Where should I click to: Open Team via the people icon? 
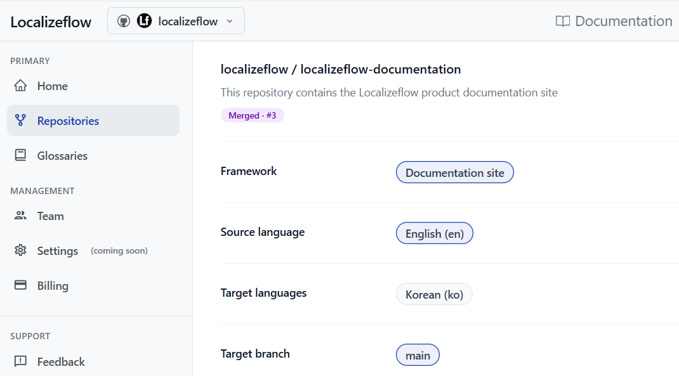point(22,216)
